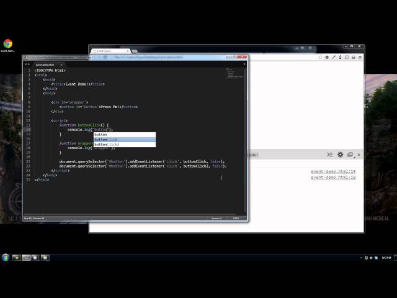Click the round extension icon beside the bookmark star
Image resolution: width=397 pixels, height=298 pixels.
point(327,57)
